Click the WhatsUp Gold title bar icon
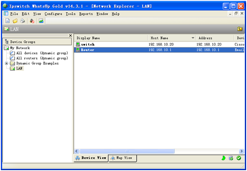Image resolution: width=247 pixels, height=171 pixels. [x=5, y=6]
